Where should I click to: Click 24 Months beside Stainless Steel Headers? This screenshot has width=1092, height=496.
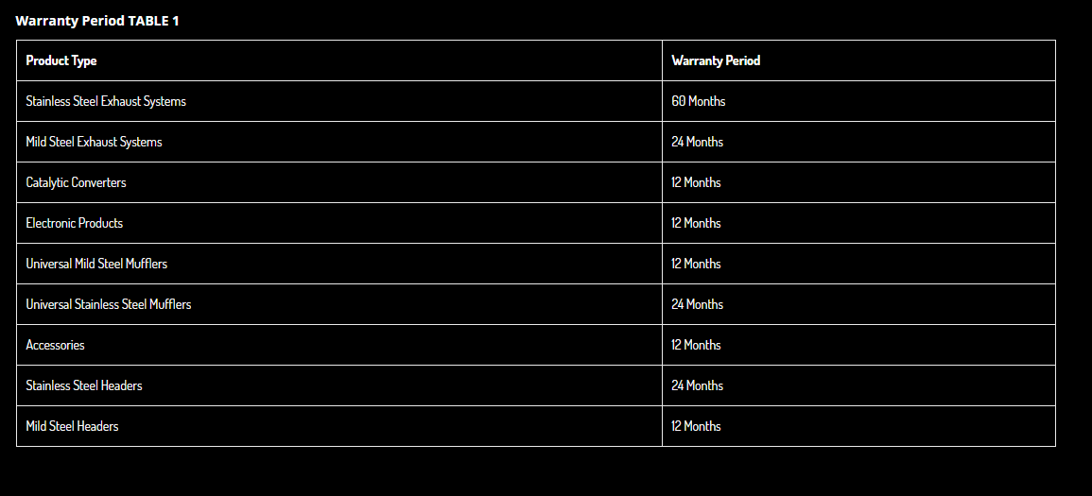697,386
